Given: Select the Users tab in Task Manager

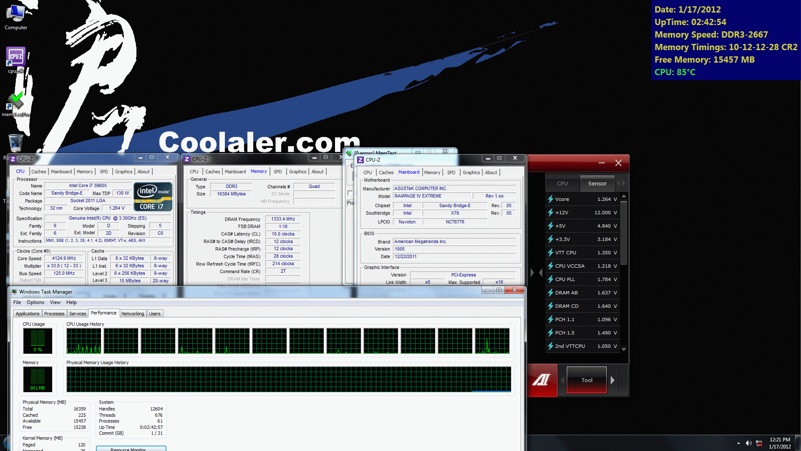Looking at the screenshot, I should [155, 314].
